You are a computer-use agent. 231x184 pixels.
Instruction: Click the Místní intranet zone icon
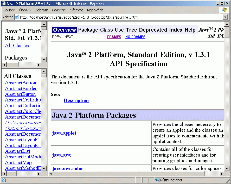157,180
